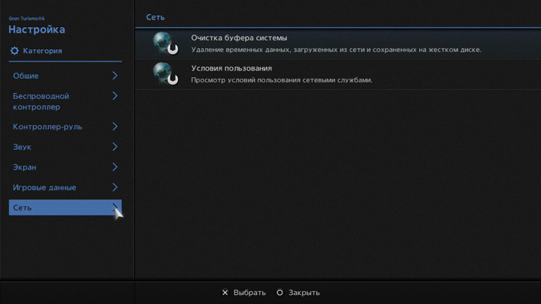Image resolution: width=541 pixels, height=304 pixels.
Task: Click the arrow on the Игровые данные row
Action: point(115,187)
